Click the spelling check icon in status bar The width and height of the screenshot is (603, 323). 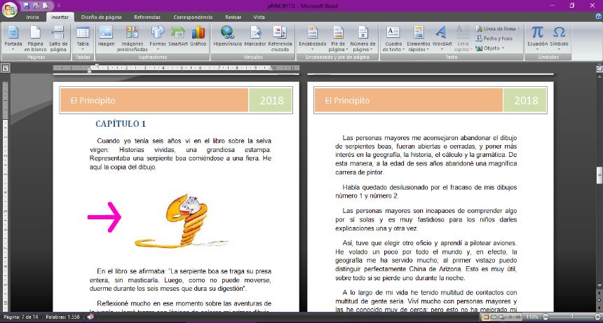[x=90, y=317]
